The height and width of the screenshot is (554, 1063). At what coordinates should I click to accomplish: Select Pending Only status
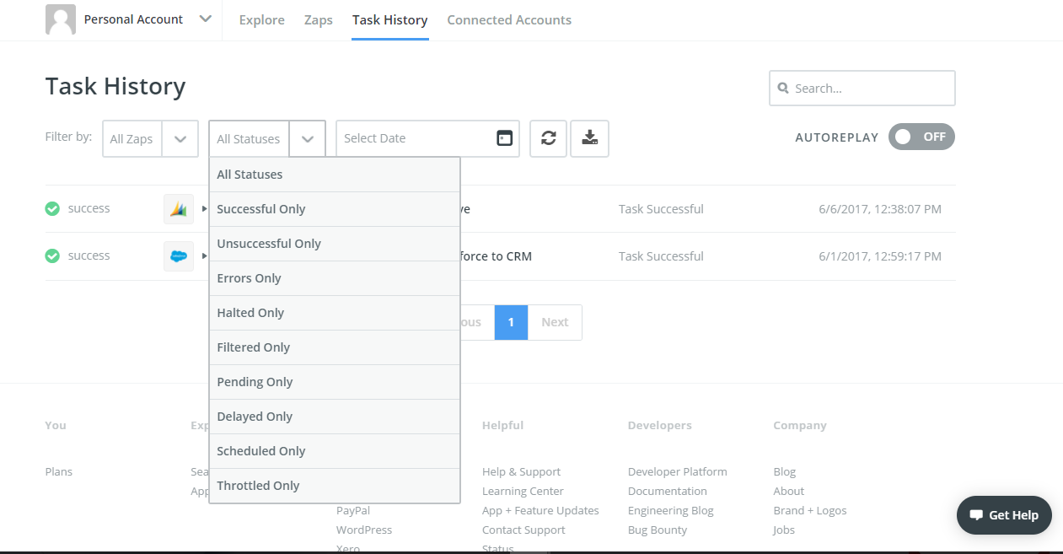[335, 382]
